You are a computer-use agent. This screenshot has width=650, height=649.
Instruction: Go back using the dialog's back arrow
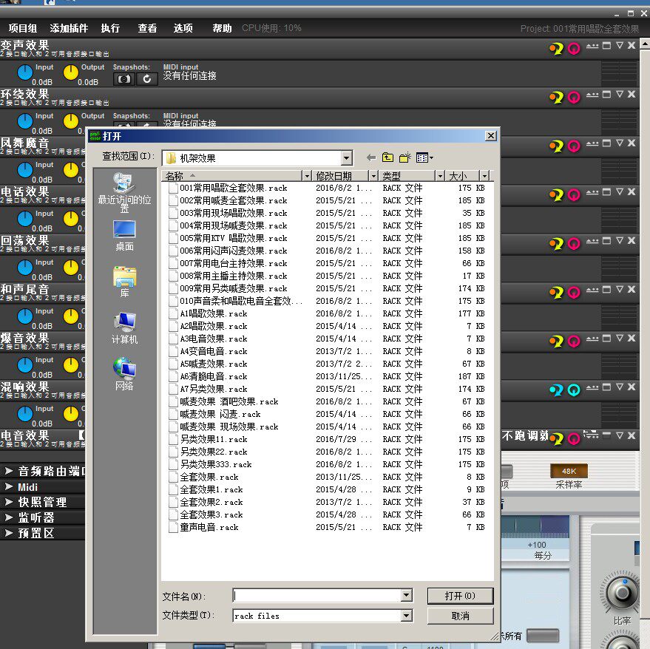(x=371, y=157)
